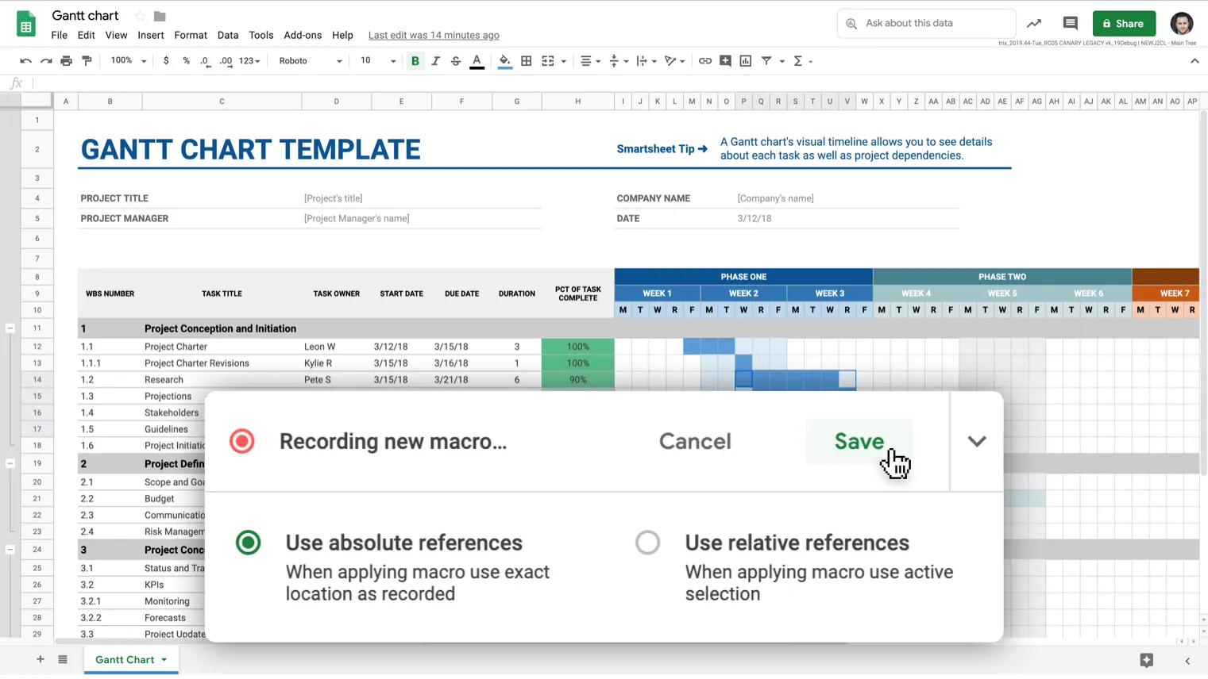The image size is (1208, 679).
Task: Collapse row group at row 24
Action: pyautogui.click(x=10, y=550)
